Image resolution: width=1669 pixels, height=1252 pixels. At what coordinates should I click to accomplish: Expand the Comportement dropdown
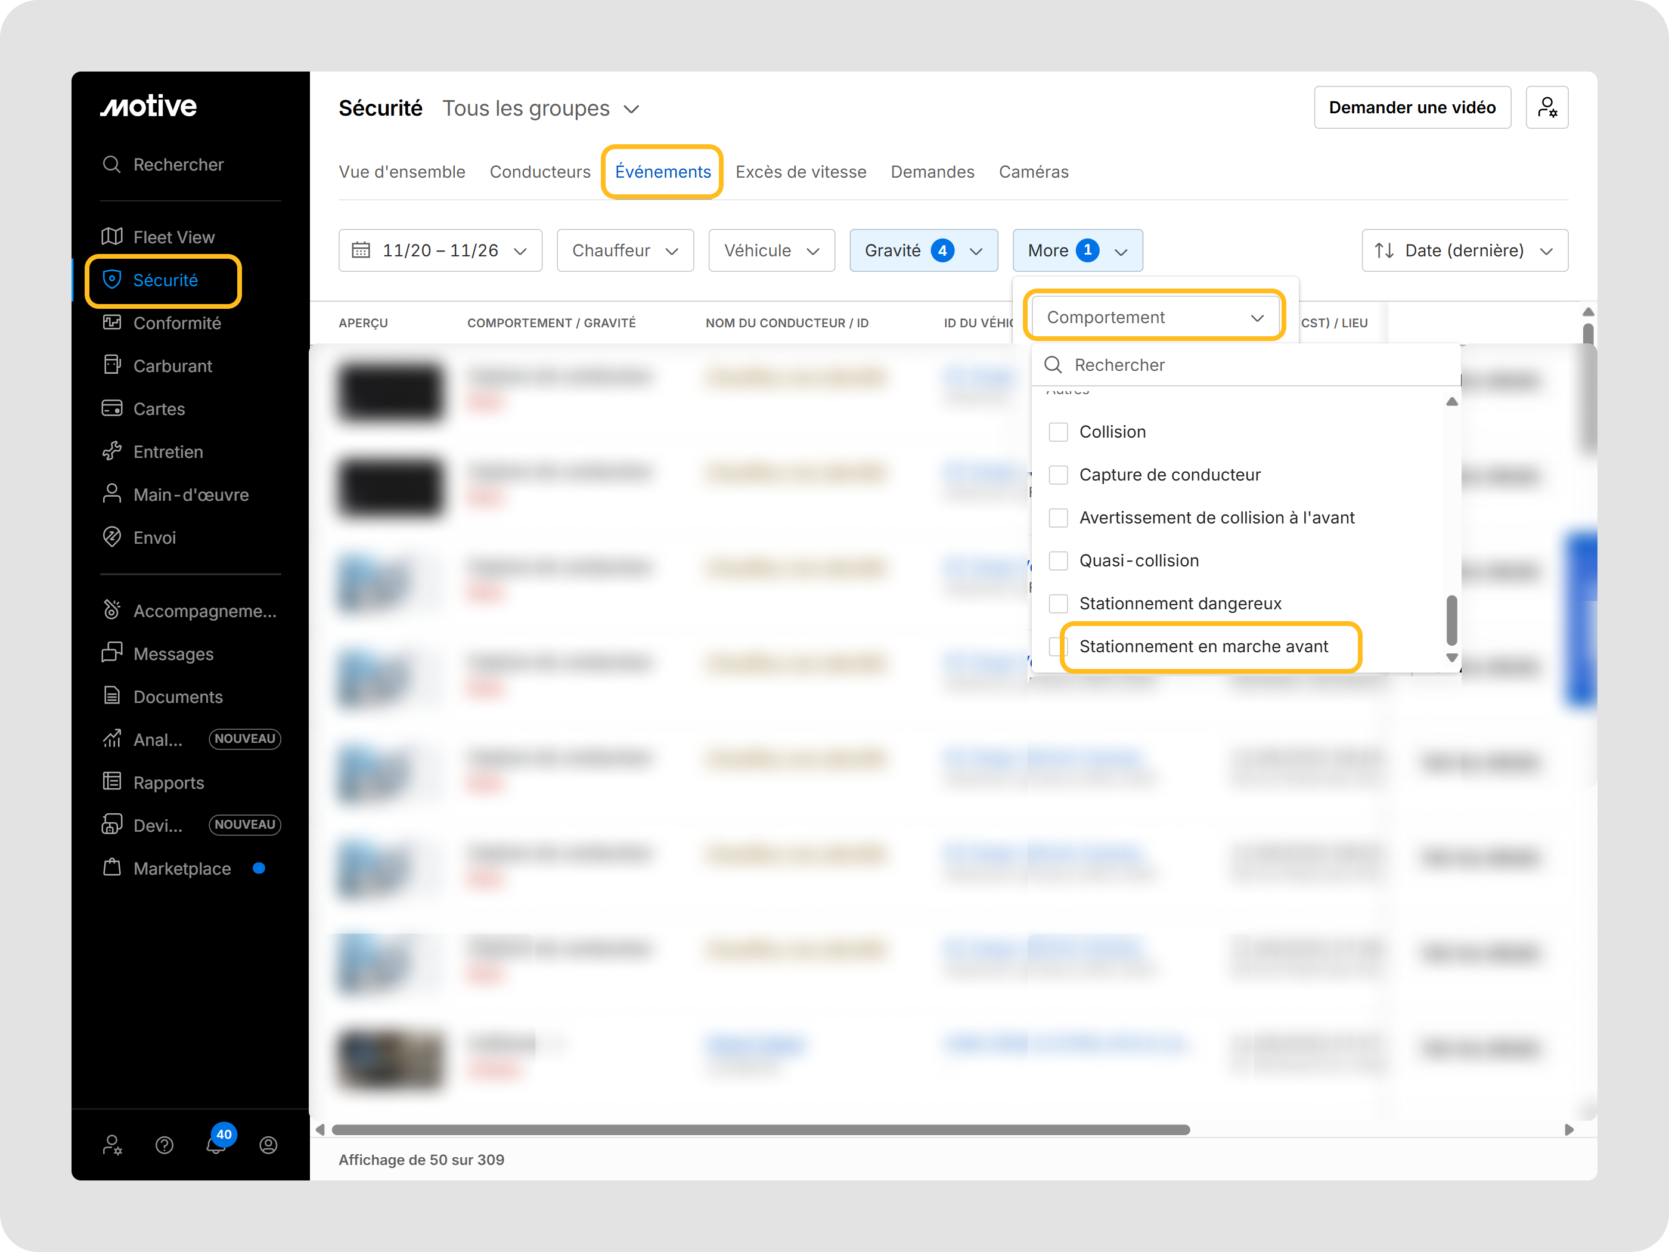[x=1153, y=318]
